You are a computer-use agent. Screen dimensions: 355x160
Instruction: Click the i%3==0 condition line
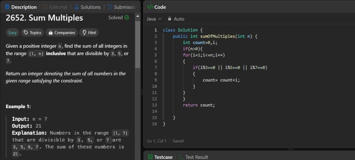[230, 67]
